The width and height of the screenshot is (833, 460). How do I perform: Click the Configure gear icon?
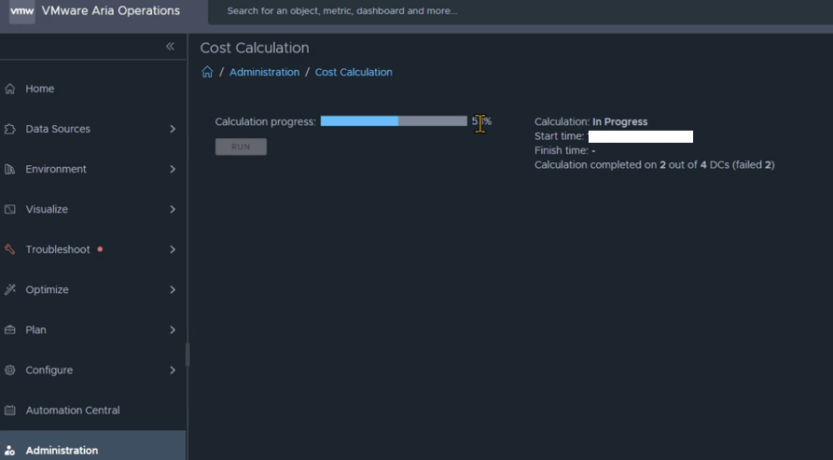(x=10, y=369)
